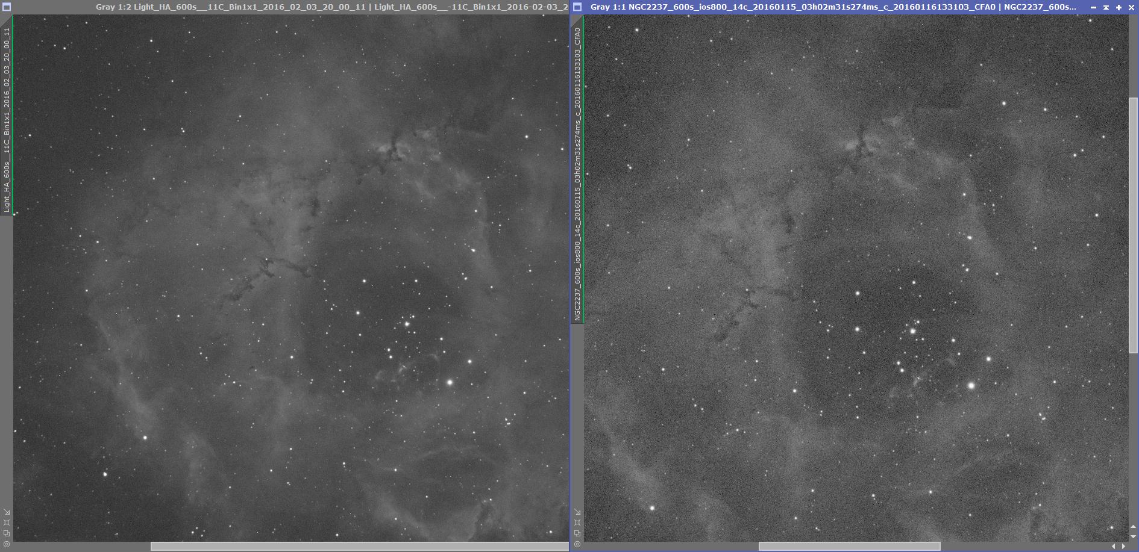The width and height of the screenshot is (1139, 552).
Task: Click the scroll-up arrow in the NGC2237 window
Action: coord(1133,527)
